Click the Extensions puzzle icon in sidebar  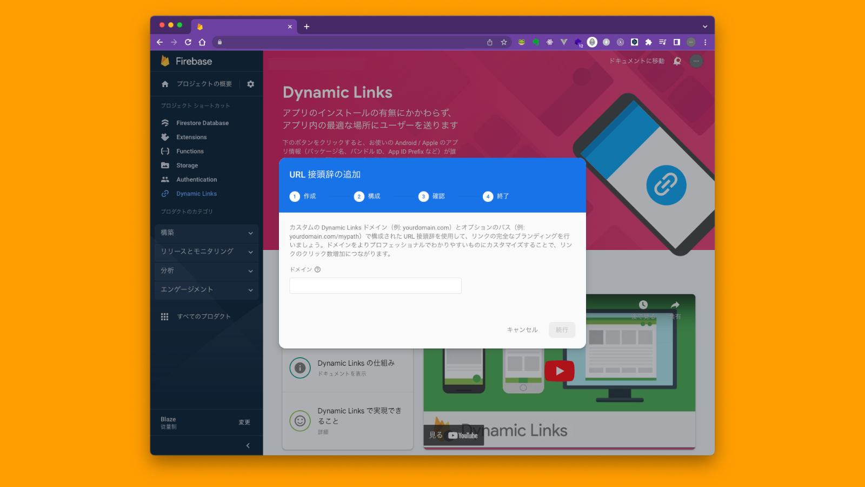tap(165, 137)
